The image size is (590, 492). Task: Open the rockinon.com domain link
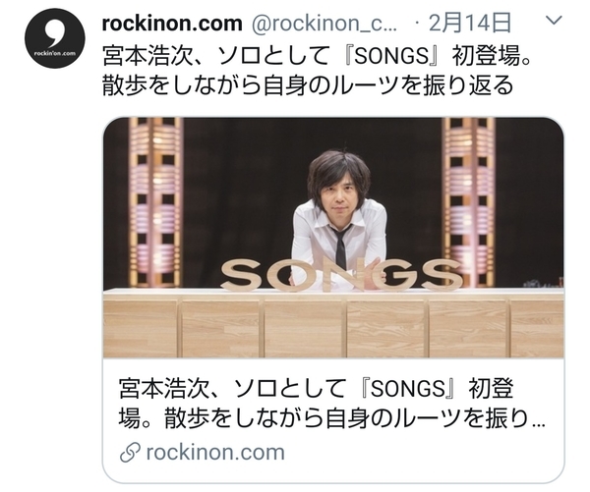pyautogui.click(x=215, y=452)
